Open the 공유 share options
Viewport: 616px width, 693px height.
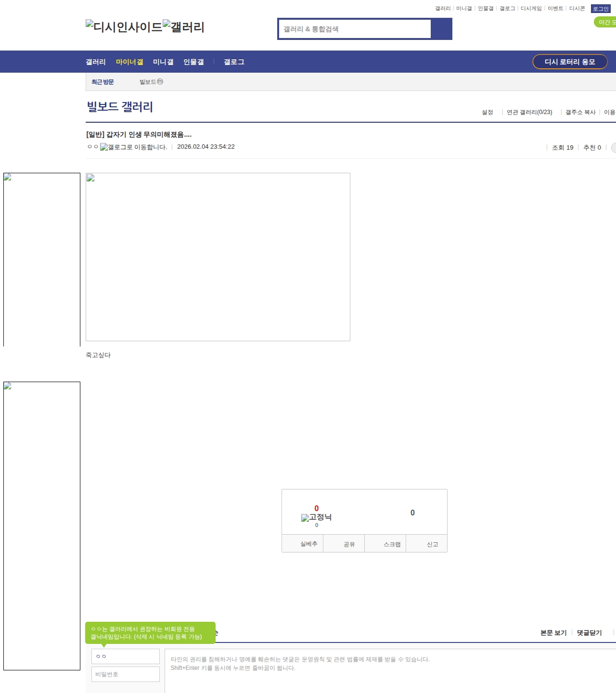(349, 544)
